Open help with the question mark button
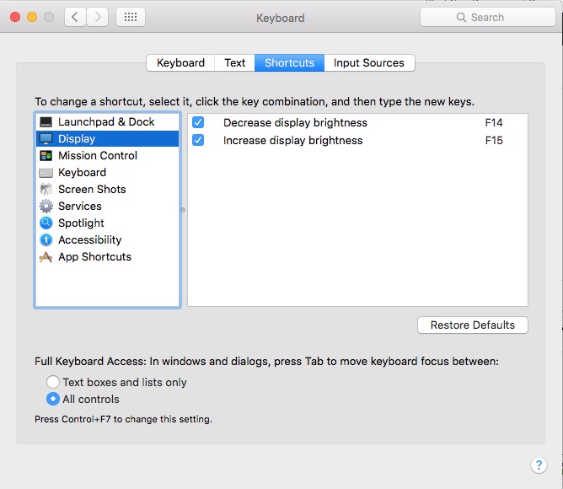Viewport: 563px width, 489px height. (539, 465)
